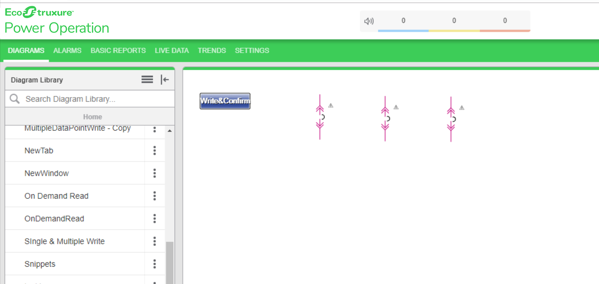The image size is (599, 284).
Task: Open options menu for On Demand Read
Action: click(155, 196)
